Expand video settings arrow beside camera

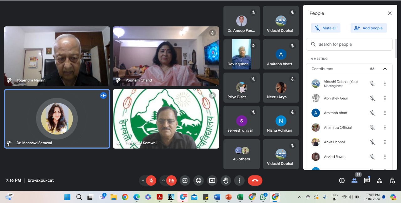pos(163,180)
